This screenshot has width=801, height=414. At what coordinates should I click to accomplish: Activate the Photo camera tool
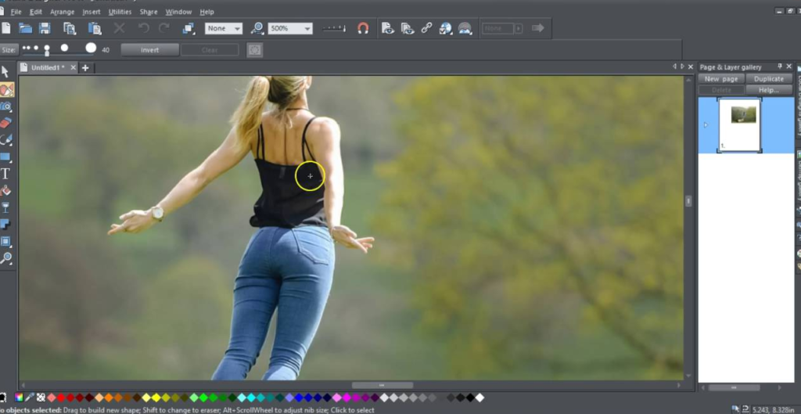(x=6, y=106)
